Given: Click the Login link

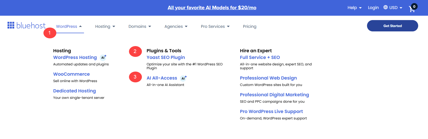Looking at the screenshot, I should 373,8.
